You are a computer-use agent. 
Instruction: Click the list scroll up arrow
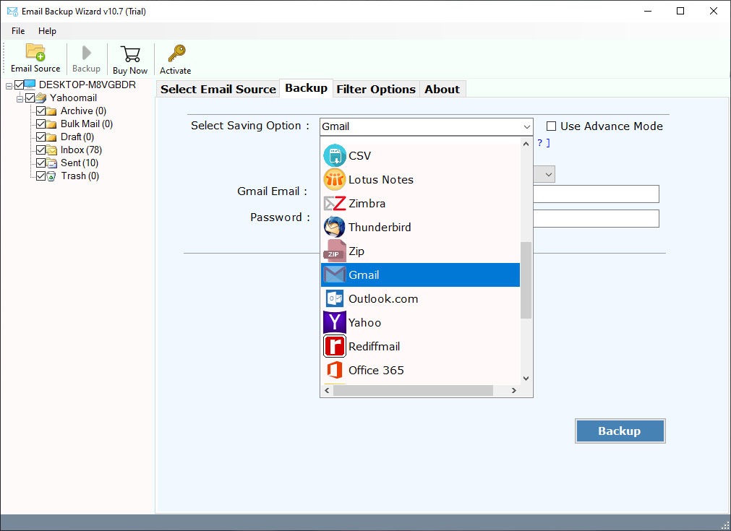[526, 144]
